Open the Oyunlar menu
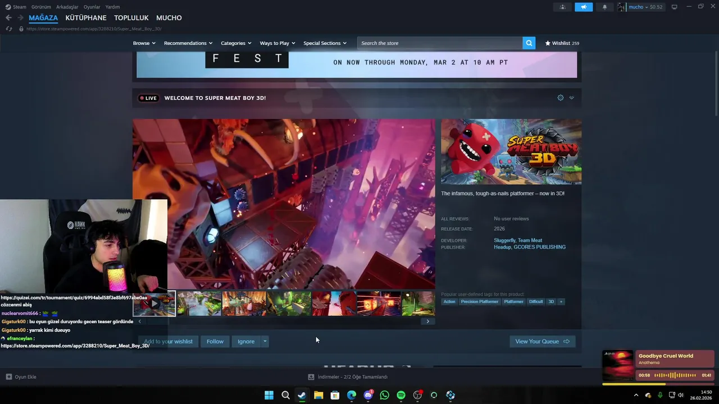 click(x=92, y=7)
